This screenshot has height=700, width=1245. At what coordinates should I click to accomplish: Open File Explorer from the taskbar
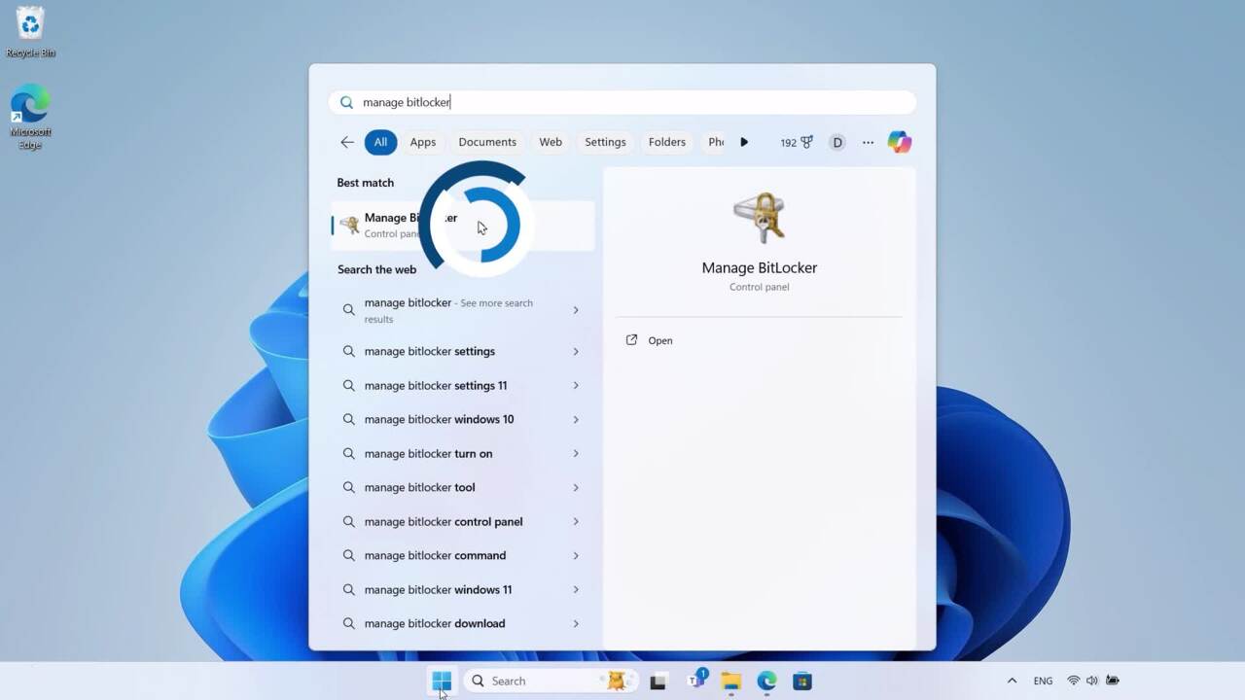731,681
